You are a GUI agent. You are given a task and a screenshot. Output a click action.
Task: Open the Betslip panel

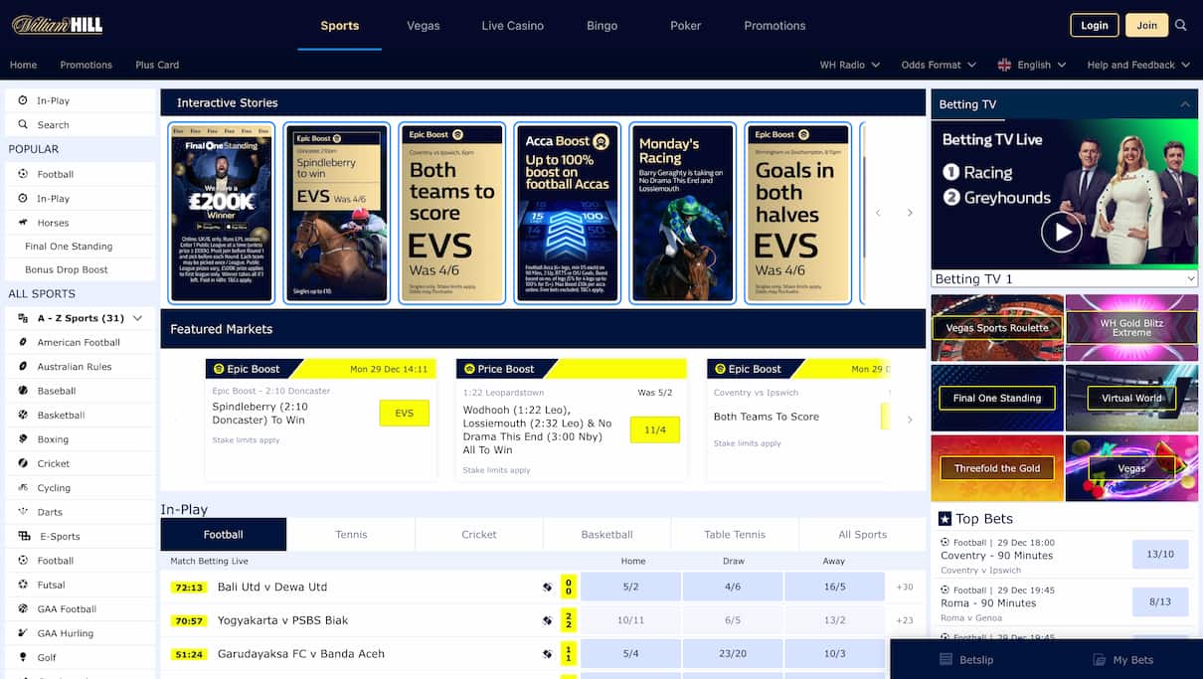(x=965, y=659)
